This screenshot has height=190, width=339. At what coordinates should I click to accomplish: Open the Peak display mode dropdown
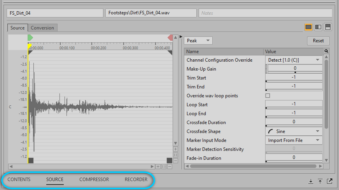pyautogui.click(x=198, y=41)
